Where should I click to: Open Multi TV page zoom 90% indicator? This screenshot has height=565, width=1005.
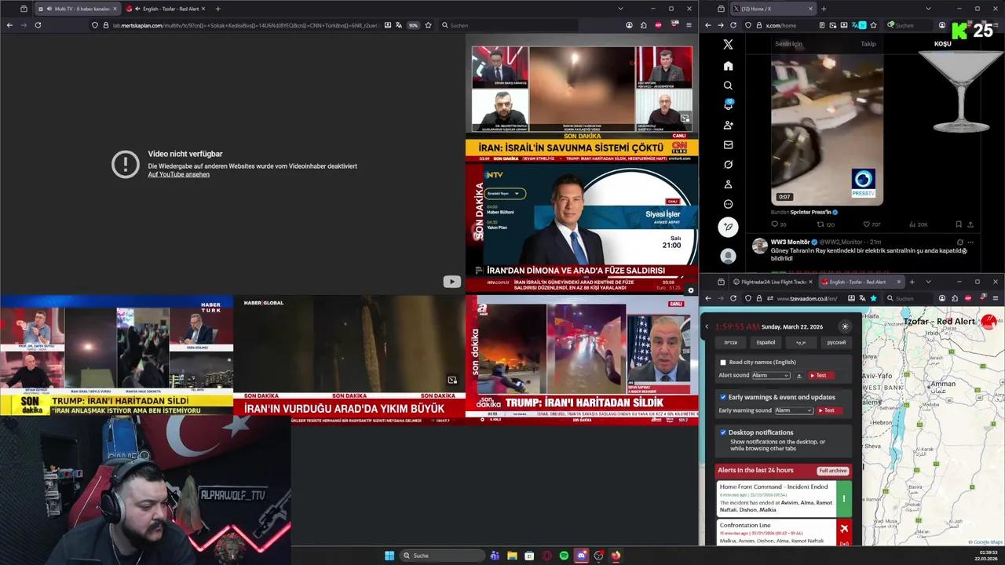pos(413,25)
